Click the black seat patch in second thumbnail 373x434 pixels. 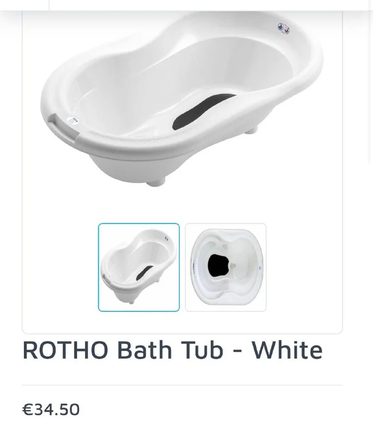coord(218,265)
